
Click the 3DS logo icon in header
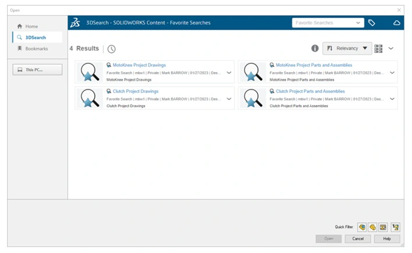[75, 23]
